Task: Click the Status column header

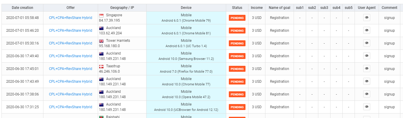Action: point(237,8)
